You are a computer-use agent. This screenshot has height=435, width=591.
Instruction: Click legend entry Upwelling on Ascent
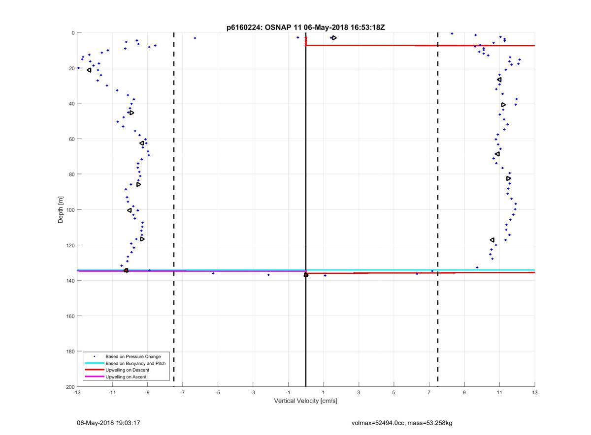(126, 377)
